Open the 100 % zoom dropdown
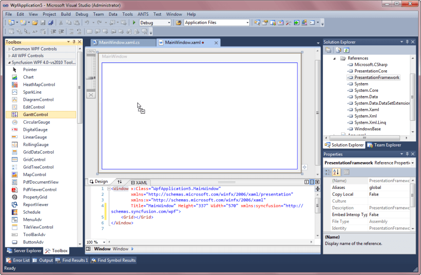This screenshot has height=275, width=421. point(104,242)
